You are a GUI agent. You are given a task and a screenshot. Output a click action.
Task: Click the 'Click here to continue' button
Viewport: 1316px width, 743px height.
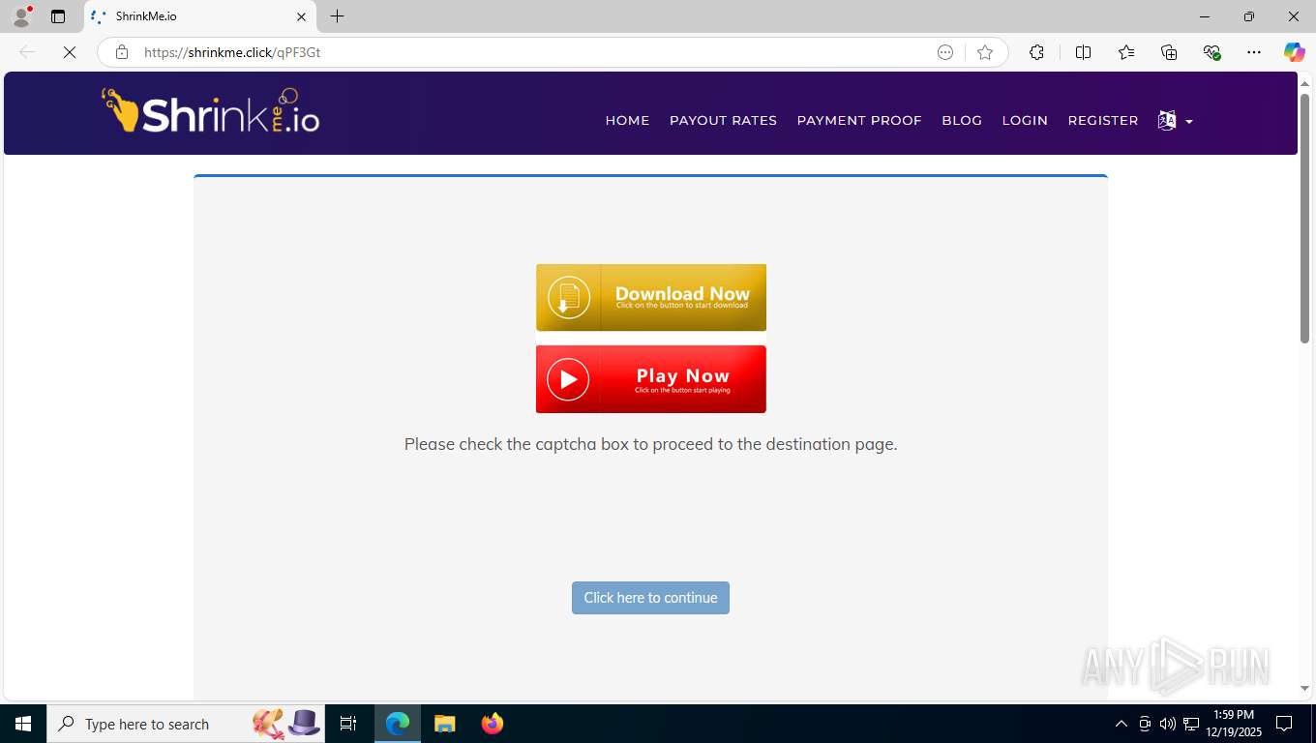(650, 598)
